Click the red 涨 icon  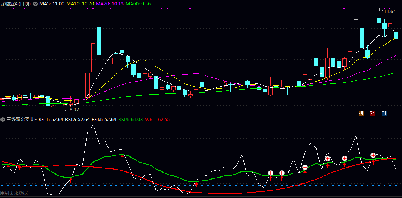pos(372,113)
